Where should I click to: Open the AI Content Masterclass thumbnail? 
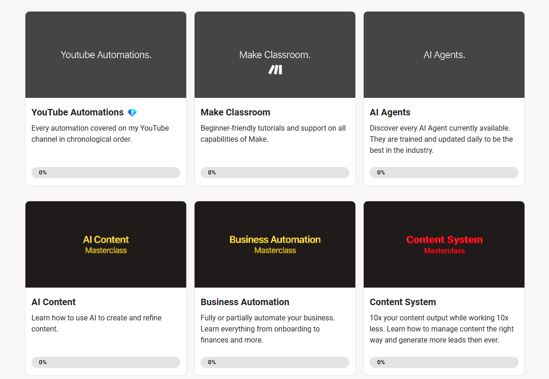click(x=106, y=244)
